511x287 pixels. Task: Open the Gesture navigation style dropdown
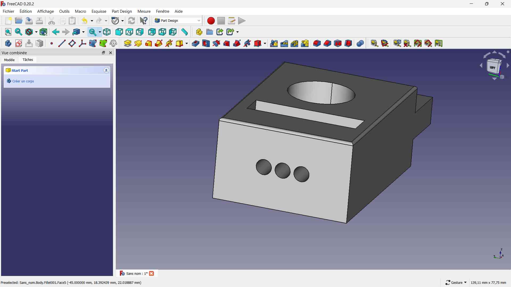(x=456, y=282)
